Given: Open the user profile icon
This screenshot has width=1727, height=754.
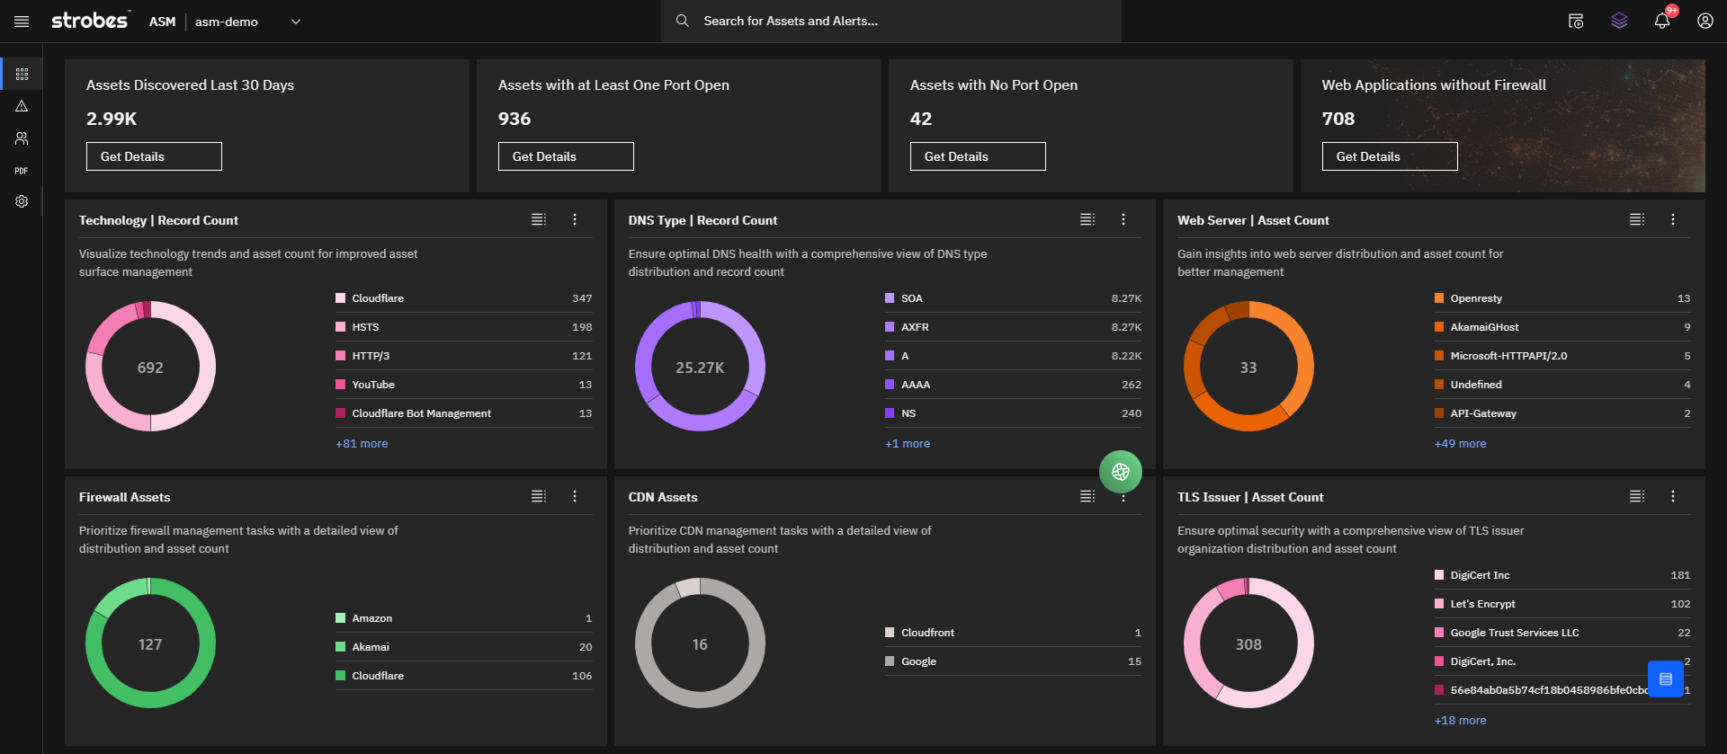Looking at the screenshot, I should [x=1705, y=21].
